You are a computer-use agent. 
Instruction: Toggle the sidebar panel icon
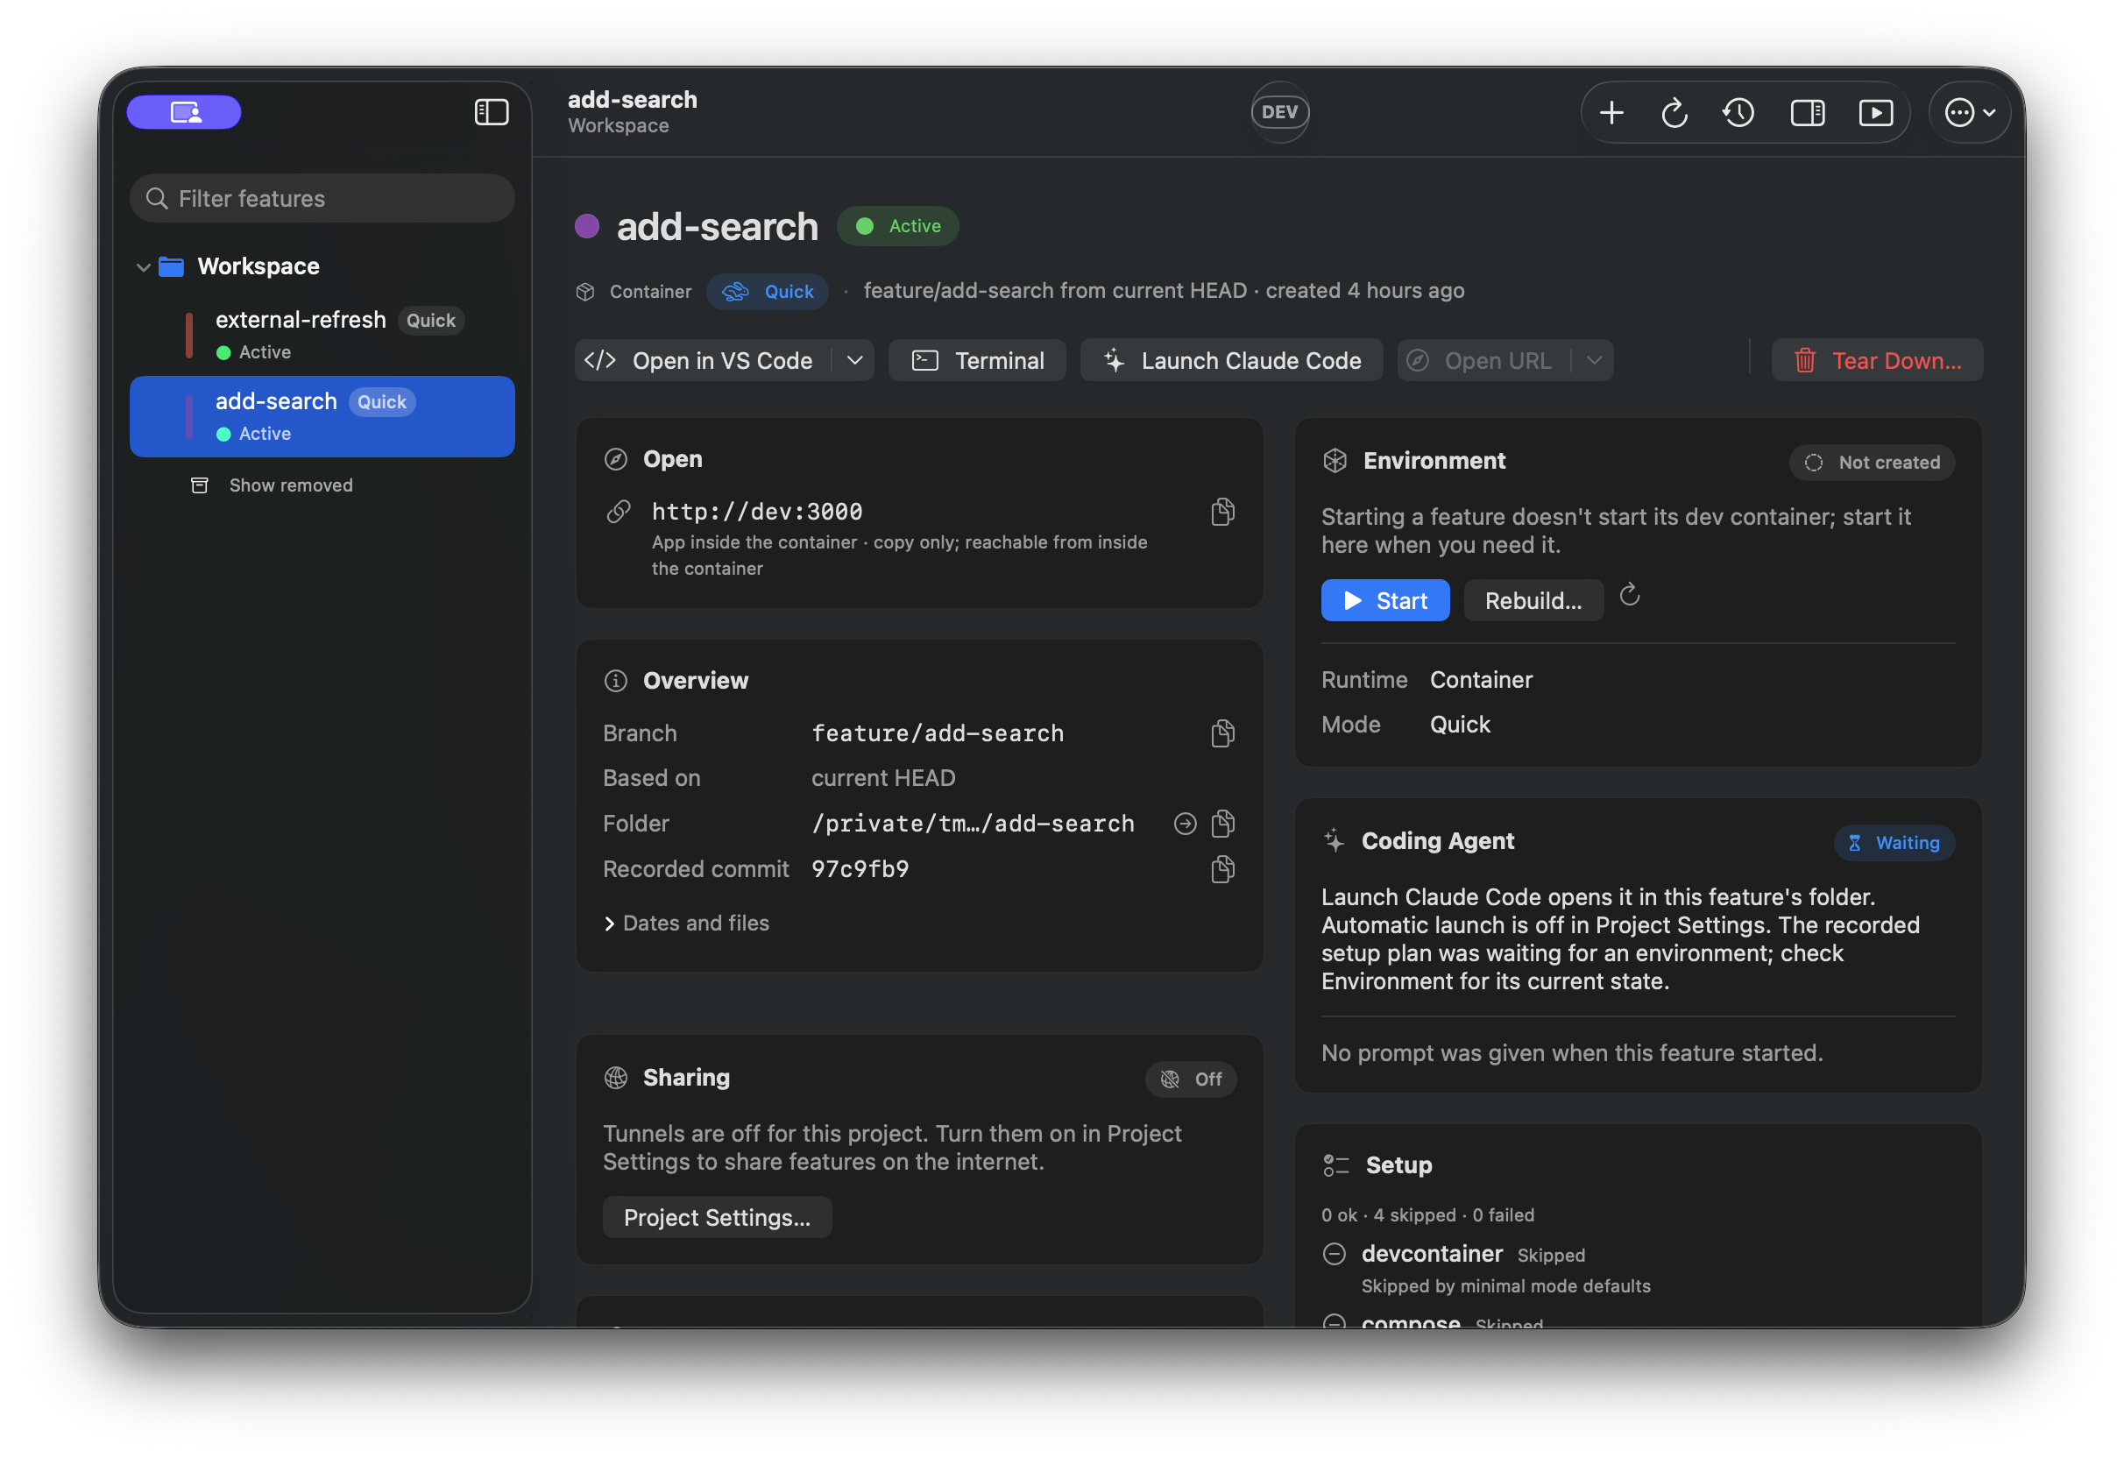click(491, 112)
